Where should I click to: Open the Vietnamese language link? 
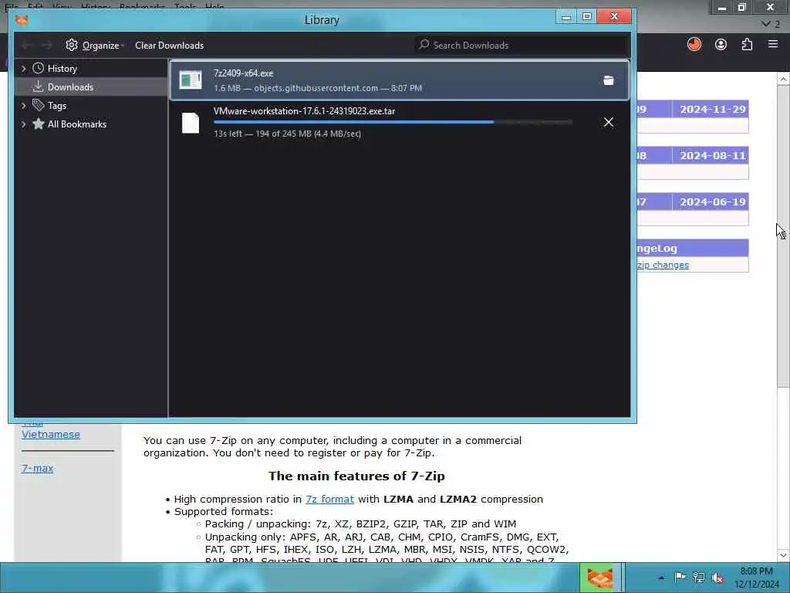[x=50, y=434]
